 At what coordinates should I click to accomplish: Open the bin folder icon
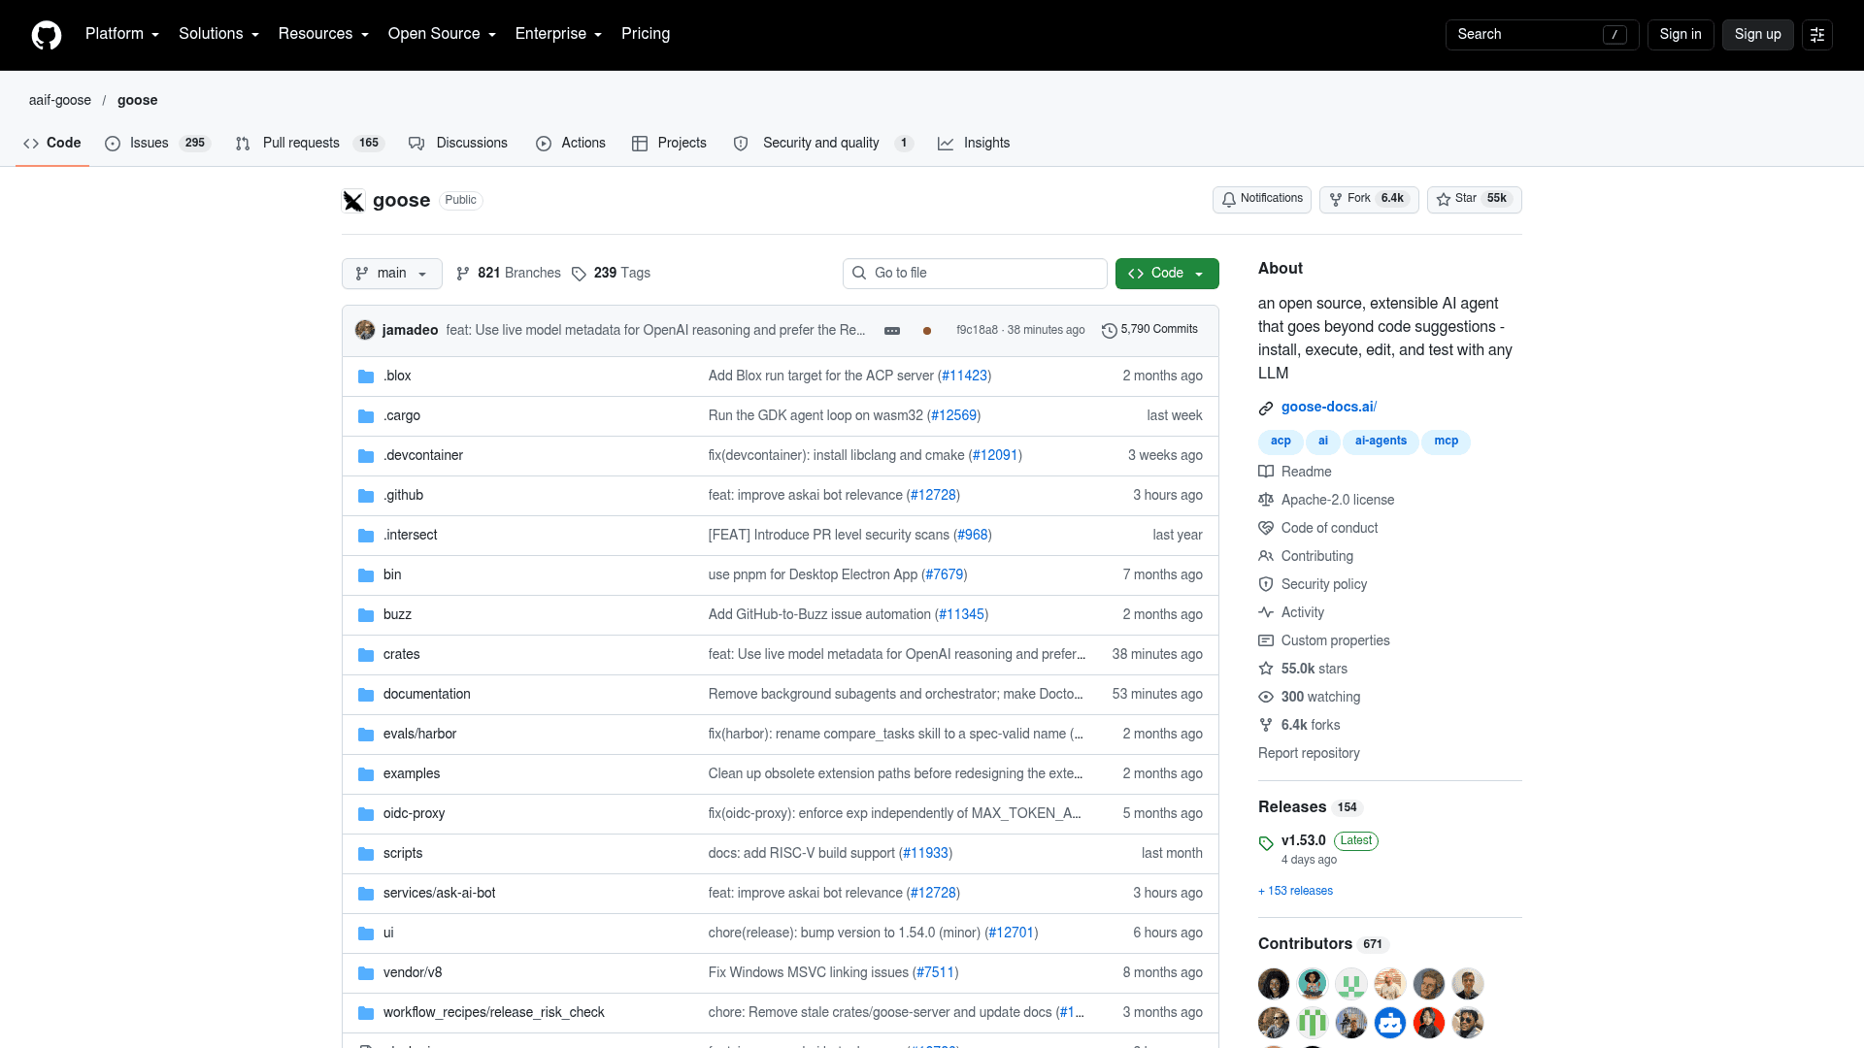coord(366,575)
